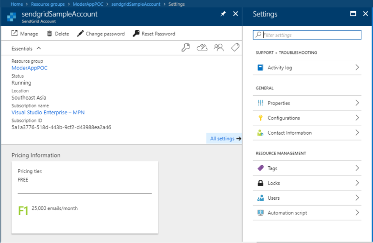The width and height of the screenshot is (373, 243).
Task: Click the SendGrid account logo icon
Action: pyautogui.click(x=12, y=17)
